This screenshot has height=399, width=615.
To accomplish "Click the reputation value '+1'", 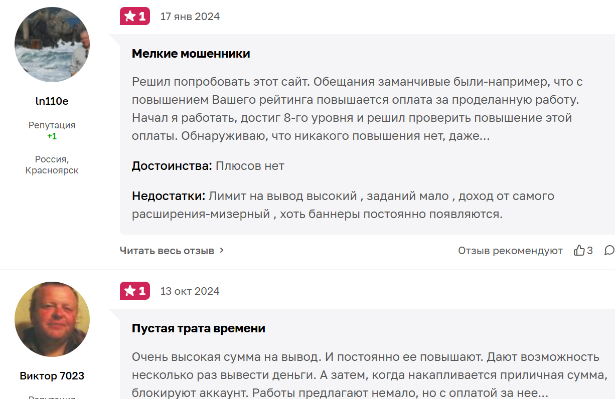I will [52, 136].
